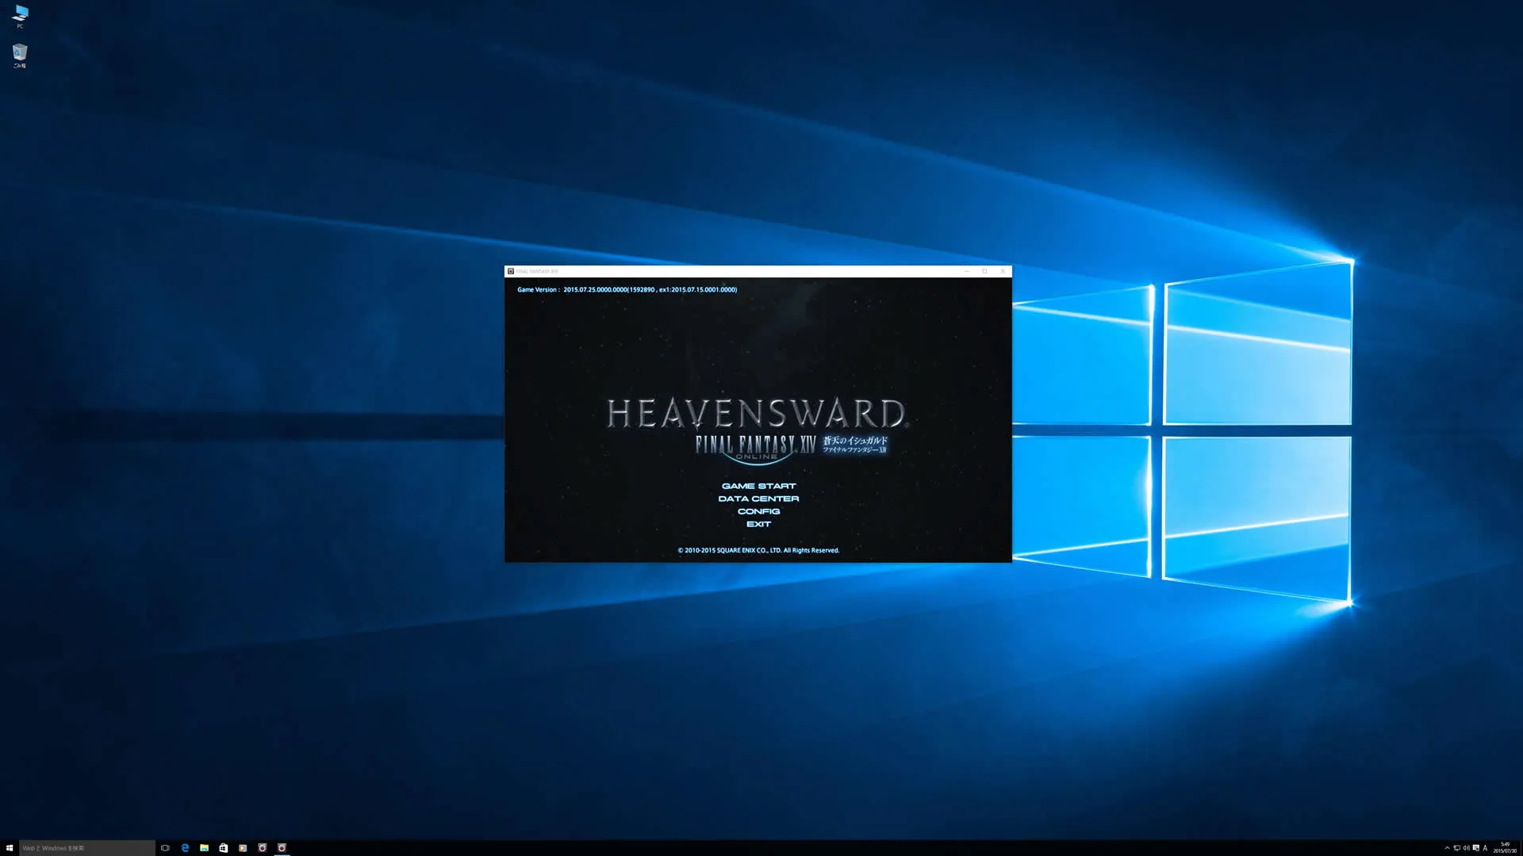The height and width of the screenshot is (856, 1523).
Task: Close the Final Fantasy XIV window
Action: pyautogui.click(x=1003, y=271)
